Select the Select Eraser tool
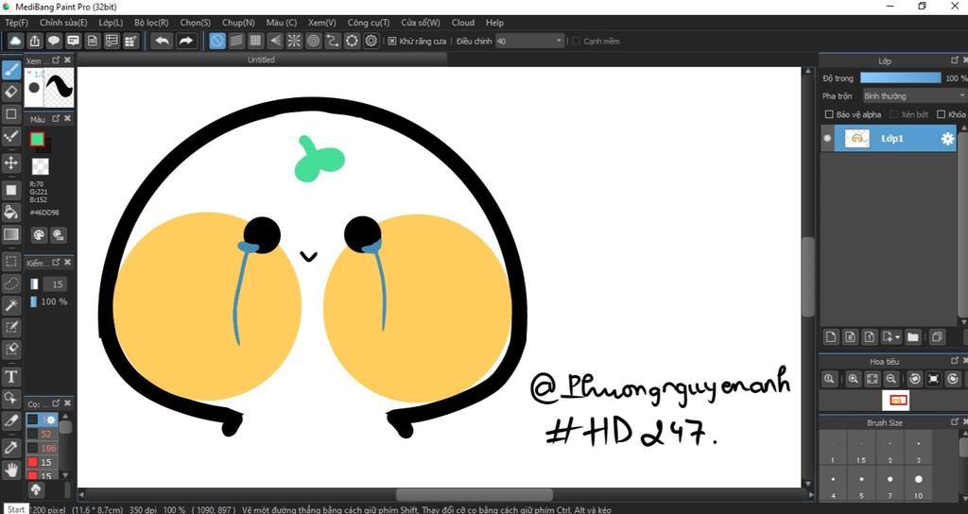The image size is (968, 514). click(11, 350)
